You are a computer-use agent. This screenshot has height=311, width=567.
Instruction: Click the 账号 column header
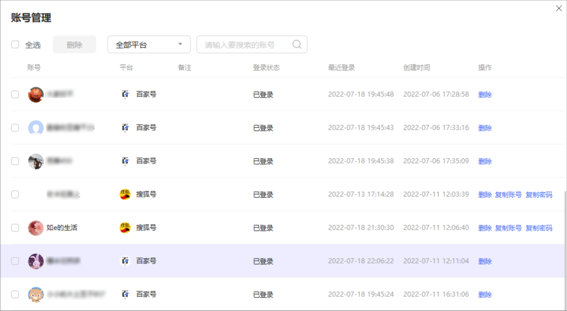(x=34, y=67)
